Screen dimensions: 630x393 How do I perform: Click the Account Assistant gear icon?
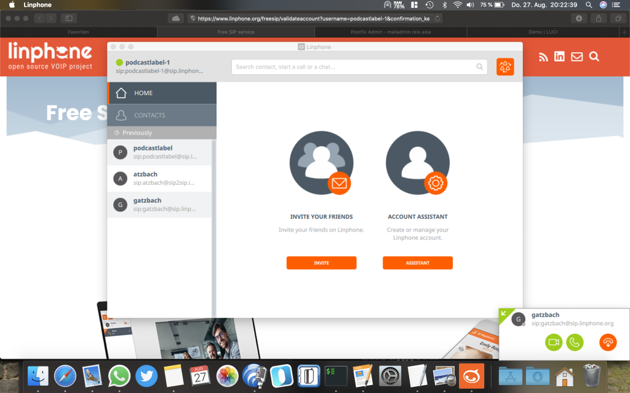[x=436, y=183]
